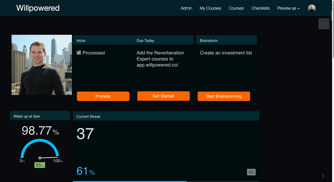Open the user avatar menu
Screen dimensions: 334x182
click(312, 9)
